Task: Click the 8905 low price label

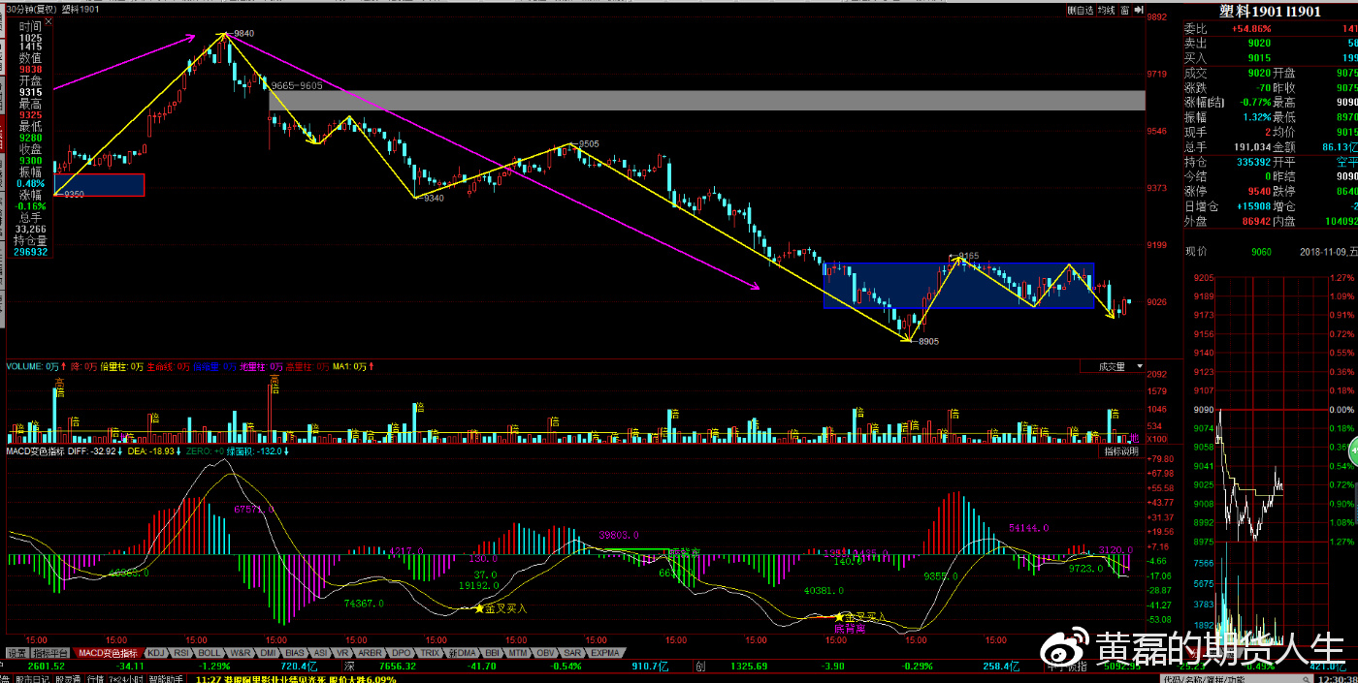Action: coord(928,342)
